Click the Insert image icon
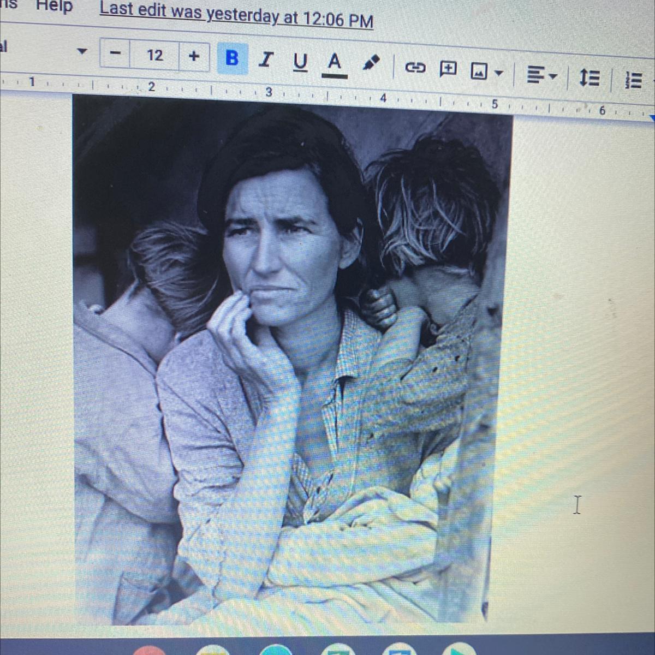Image resolution: width=655 pixels, height=655 pixels. click(480, 70)
